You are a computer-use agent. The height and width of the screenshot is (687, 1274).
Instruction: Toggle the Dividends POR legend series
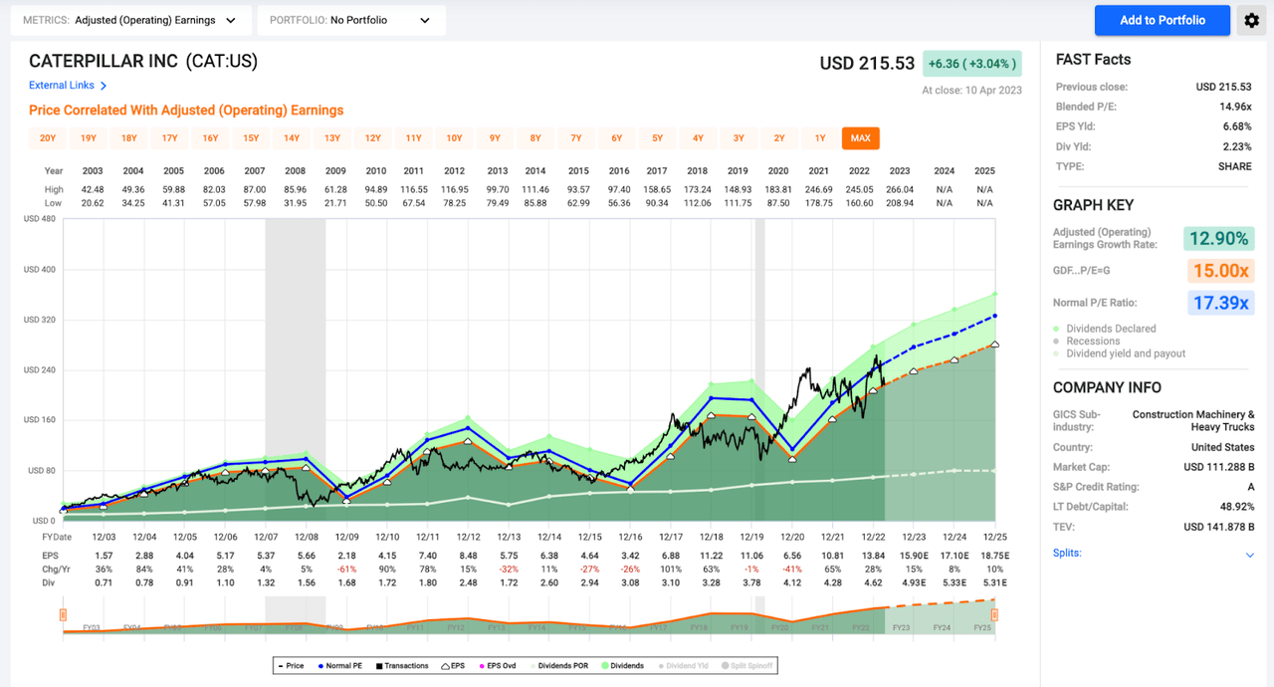tap(558, 666)
